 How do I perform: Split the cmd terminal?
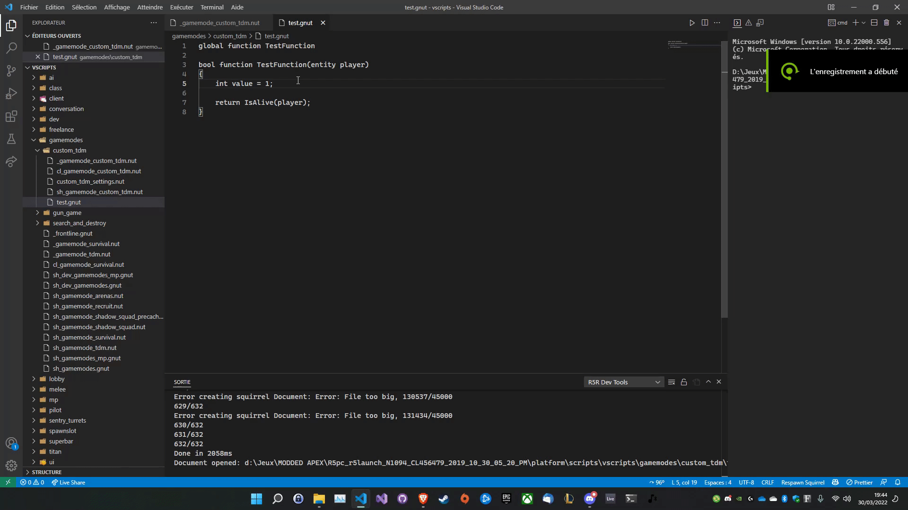[874, 23]
